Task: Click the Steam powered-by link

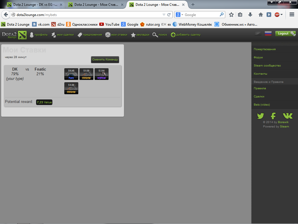Action: [284, 127]
